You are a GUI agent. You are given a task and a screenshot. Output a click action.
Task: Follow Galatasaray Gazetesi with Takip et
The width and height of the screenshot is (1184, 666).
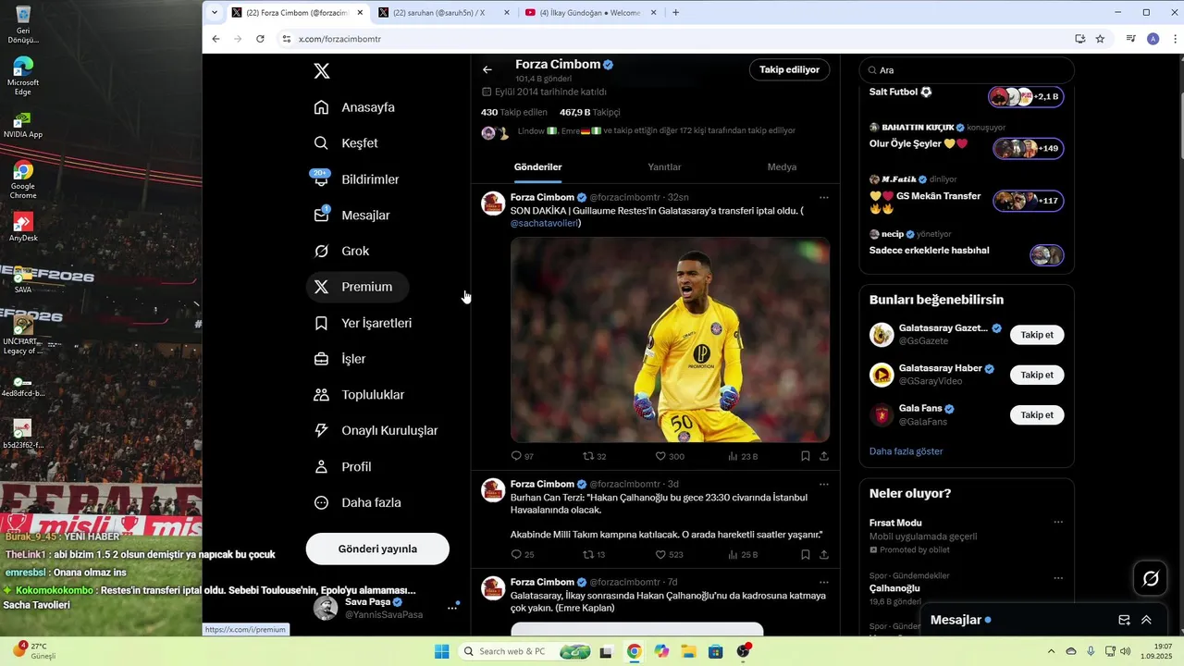coord(1037,335)
